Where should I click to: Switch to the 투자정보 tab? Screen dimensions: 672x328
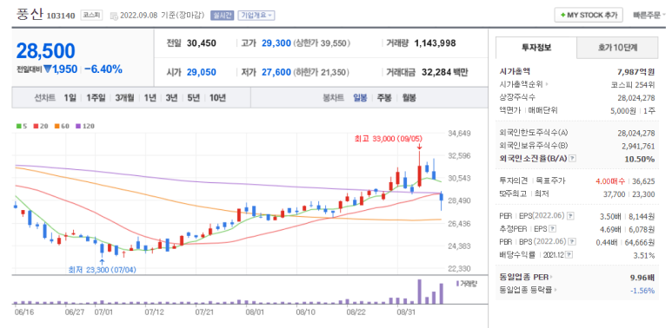click(536, 48)
